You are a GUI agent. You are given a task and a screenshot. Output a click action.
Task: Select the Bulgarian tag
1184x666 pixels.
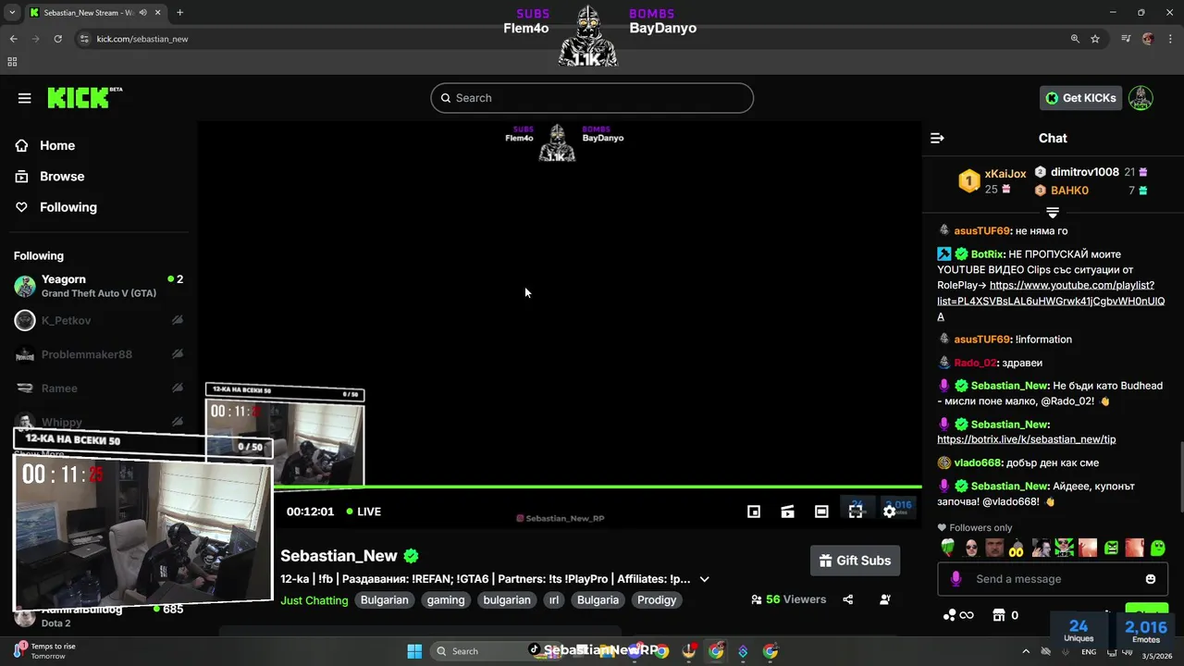(384, 600)
